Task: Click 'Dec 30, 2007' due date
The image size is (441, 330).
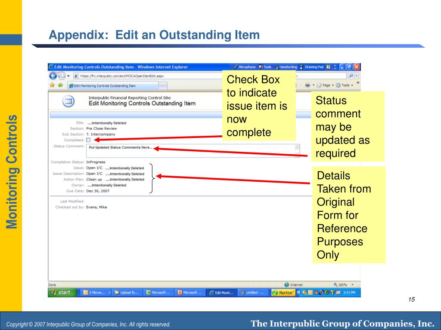Action: coord(98,191)
